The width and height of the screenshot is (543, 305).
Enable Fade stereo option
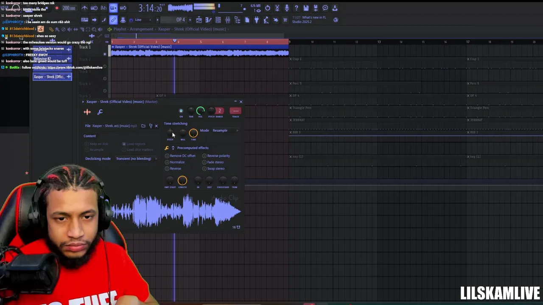coord(213,162)
